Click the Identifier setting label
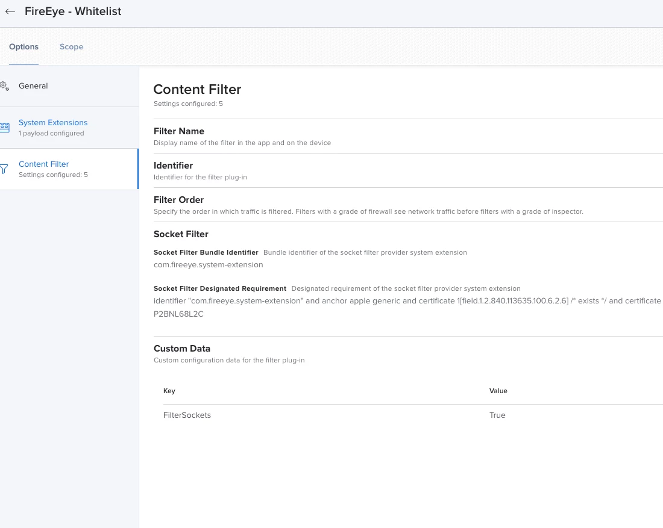This screenshot has height=528, width=663. coord(174,166)
